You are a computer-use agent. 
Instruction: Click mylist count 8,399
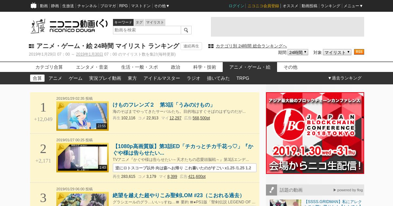pyautogui.click(x=172, y=177)
